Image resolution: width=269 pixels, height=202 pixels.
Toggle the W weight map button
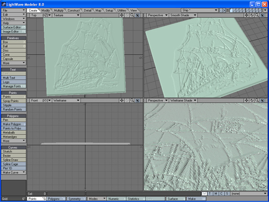click(x=204, y=193)
